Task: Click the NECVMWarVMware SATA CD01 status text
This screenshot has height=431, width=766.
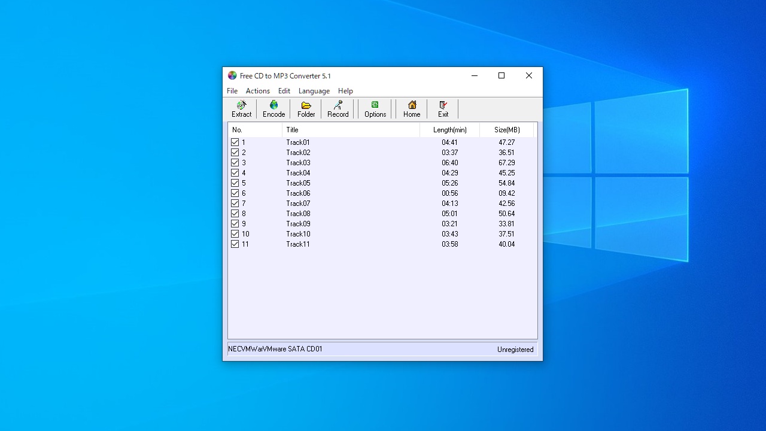Action: (x=275, y=349)
